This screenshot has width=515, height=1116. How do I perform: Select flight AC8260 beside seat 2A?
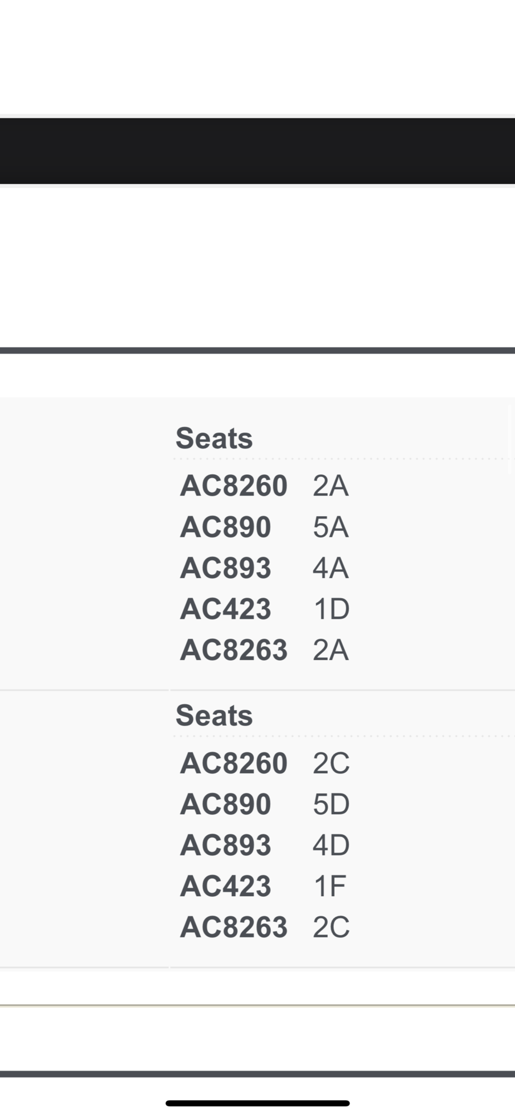(234, 485)
